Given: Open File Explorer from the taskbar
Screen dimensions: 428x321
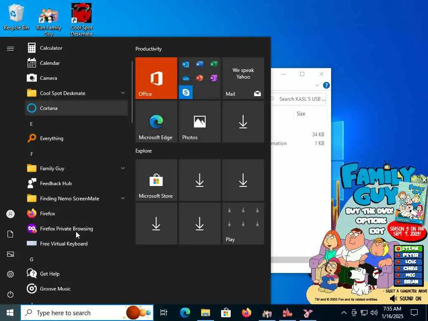Looking at the screenshot, I should tap(206, 313).
